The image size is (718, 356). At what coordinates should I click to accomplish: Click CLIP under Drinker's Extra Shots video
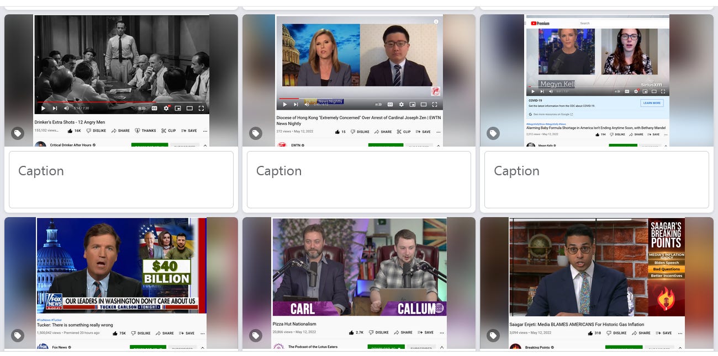click(168, 131)
